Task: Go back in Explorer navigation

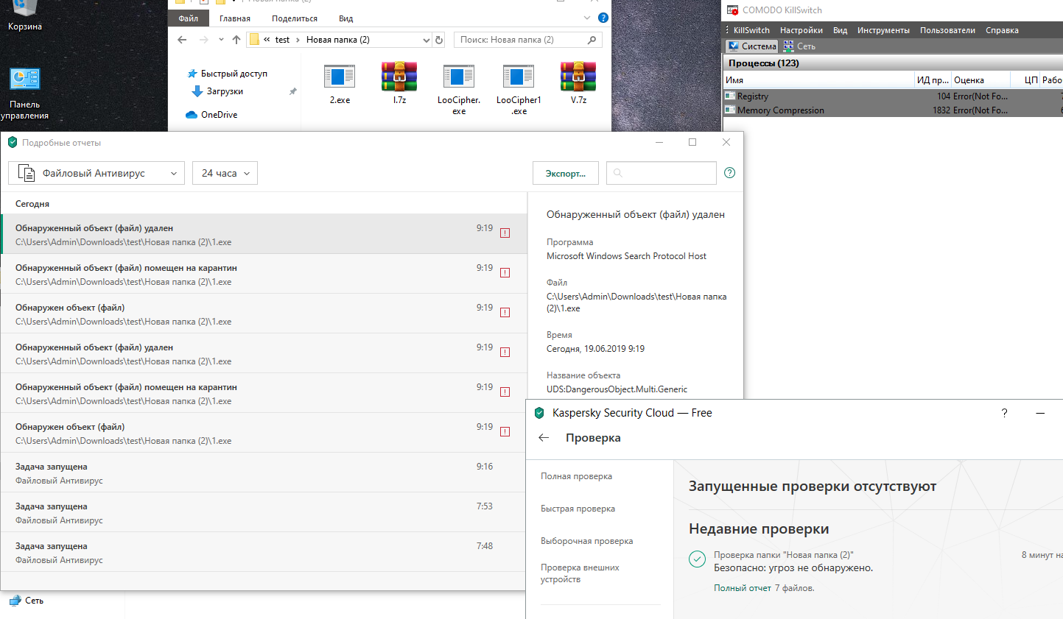Action: coord(182,40)
